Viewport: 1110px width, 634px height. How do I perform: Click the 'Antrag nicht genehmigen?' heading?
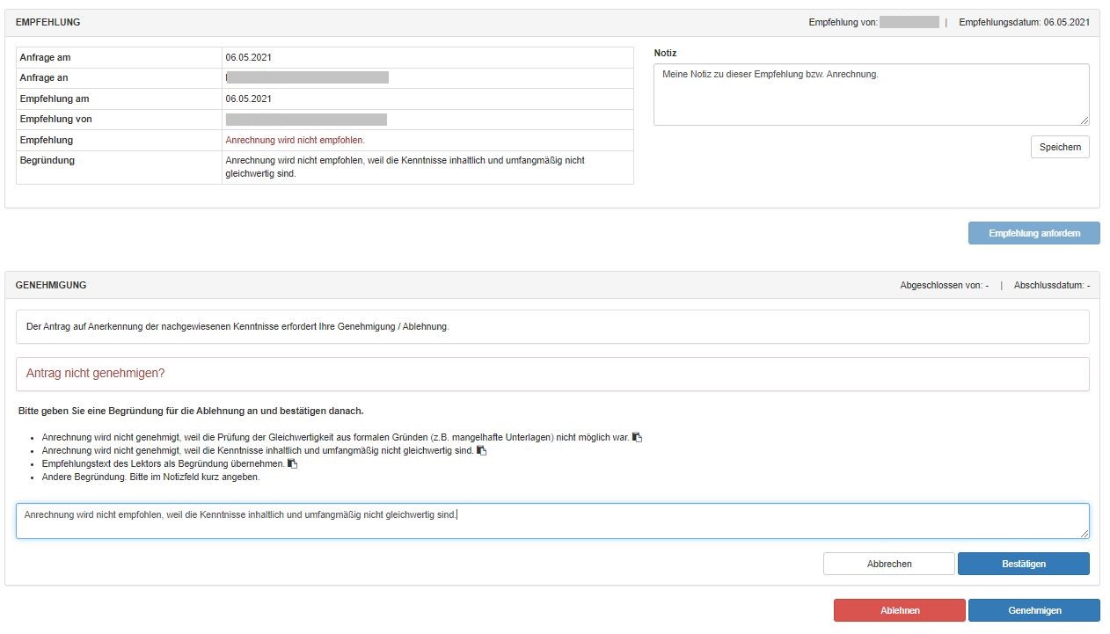tap(96, 374)
